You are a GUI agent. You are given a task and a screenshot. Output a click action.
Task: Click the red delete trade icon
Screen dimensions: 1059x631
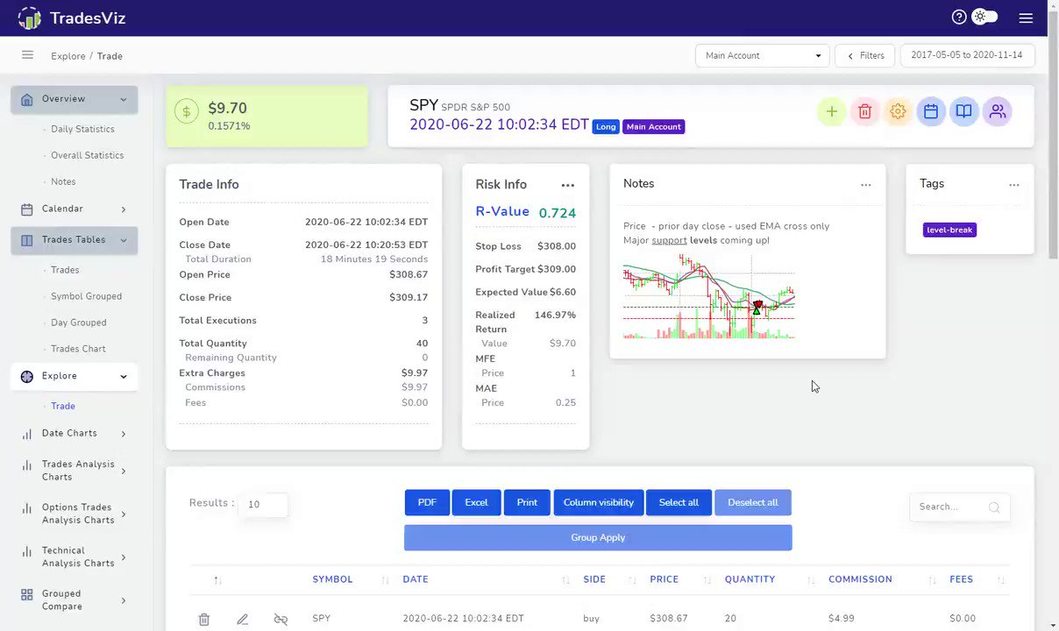pyautogui.click(x=864, y=111)
